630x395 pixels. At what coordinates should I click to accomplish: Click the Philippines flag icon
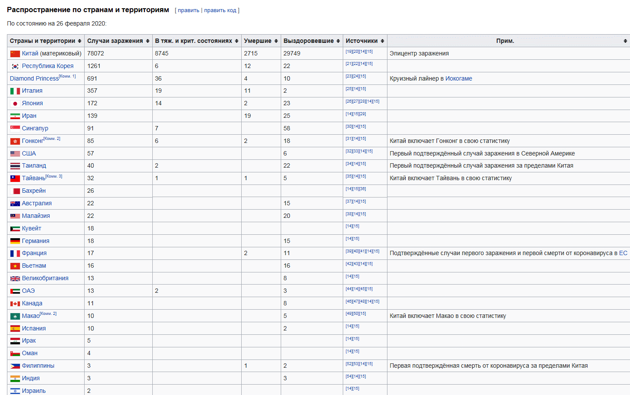(15, 366)
